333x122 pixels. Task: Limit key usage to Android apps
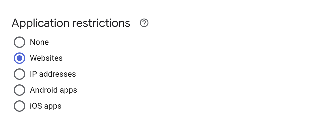[19, 90]
